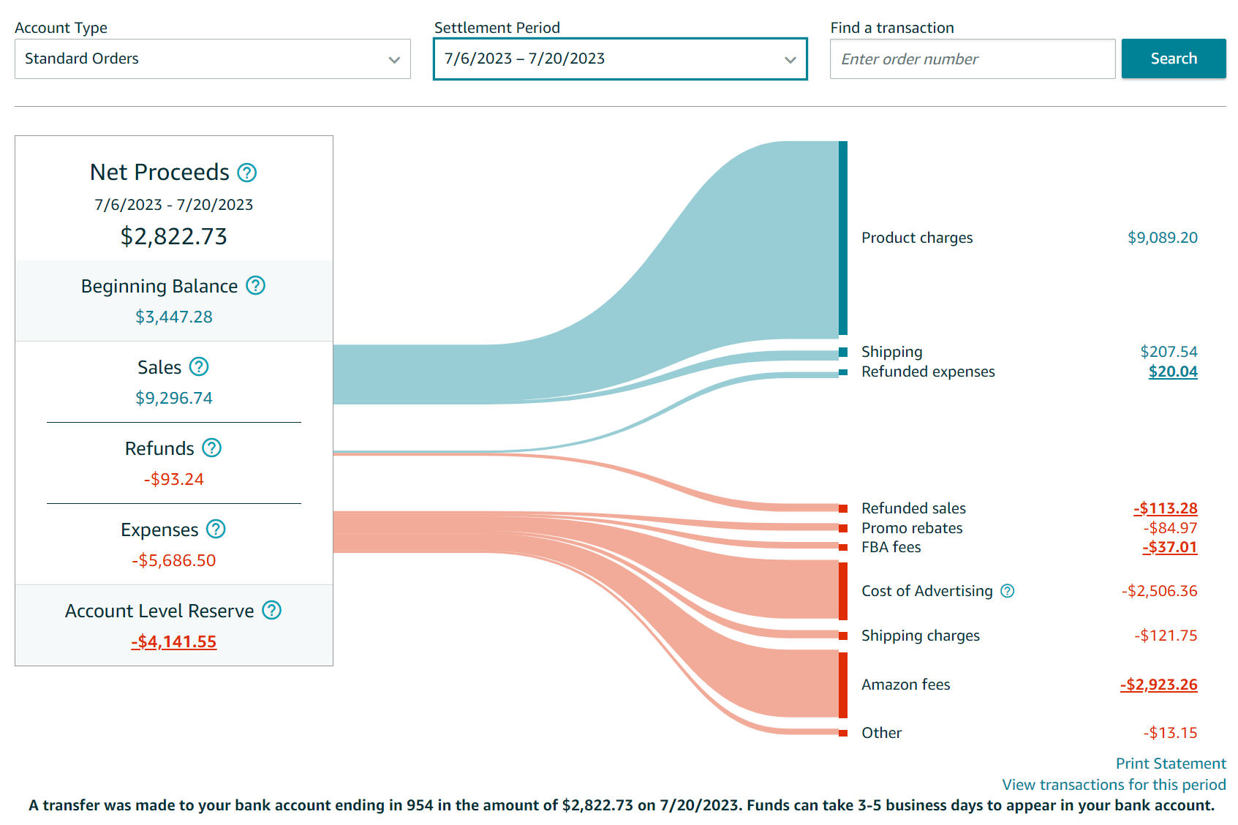Screen dimensions: 1238x825
Task: Click View transactions for this period
Action: tap(1113, 785)
